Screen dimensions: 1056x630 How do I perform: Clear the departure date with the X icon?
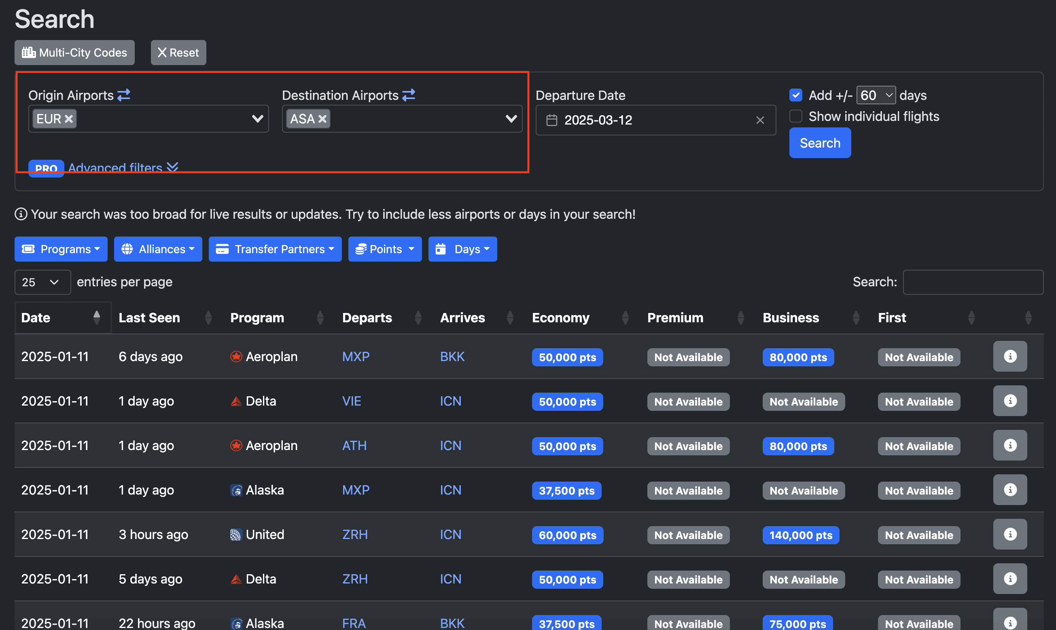coord(760,120)
